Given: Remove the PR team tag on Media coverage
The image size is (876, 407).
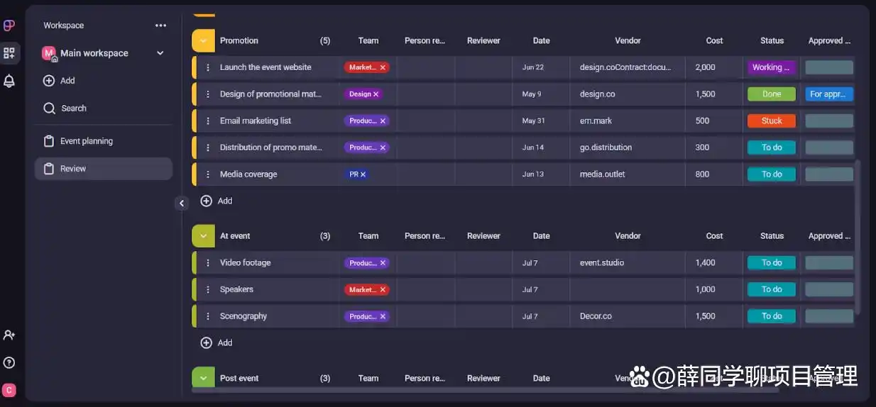Looking at the screenshot, I should coord(363,174).
